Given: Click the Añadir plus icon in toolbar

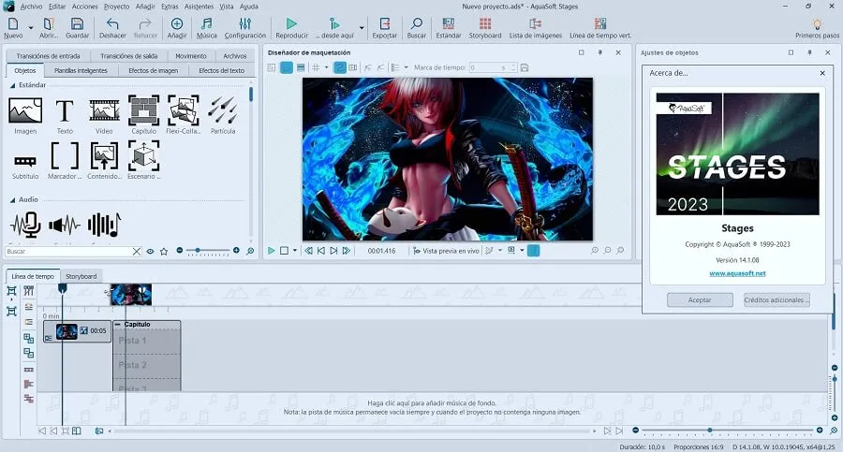Looking at the screenshot, I should 176,24.
